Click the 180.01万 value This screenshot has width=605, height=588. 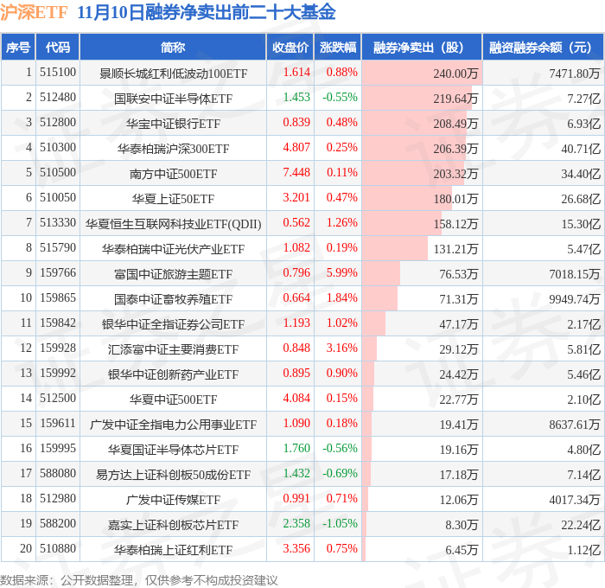[455, 199]
